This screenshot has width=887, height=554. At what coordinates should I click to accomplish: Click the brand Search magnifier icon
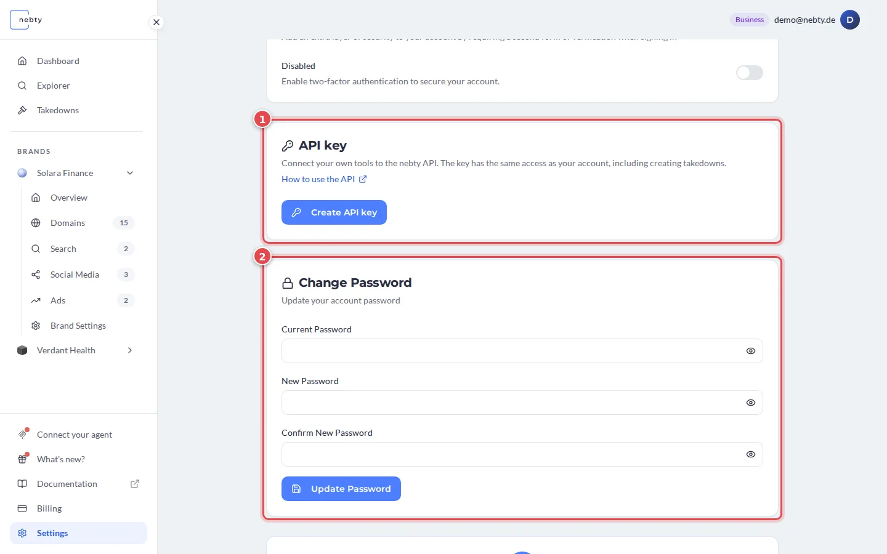pos(36,249)
